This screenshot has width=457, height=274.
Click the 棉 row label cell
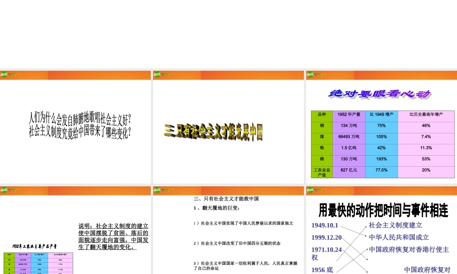322,161
